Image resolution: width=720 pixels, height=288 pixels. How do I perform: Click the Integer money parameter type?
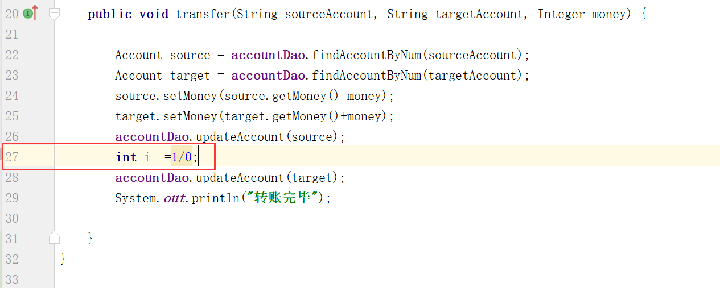tap(561, 14)
